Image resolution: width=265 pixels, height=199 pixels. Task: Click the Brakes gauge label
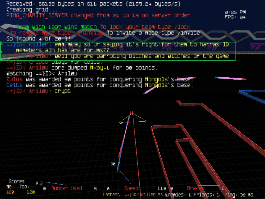tap(195, 188)
